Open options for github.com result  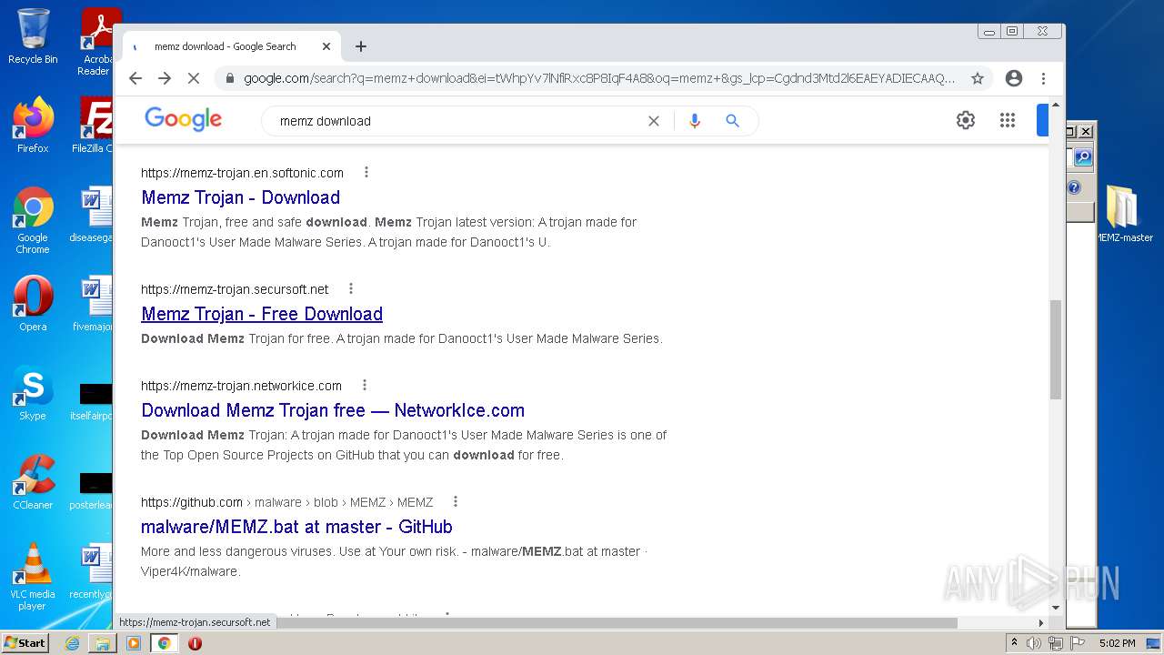(x=456, y=501)
